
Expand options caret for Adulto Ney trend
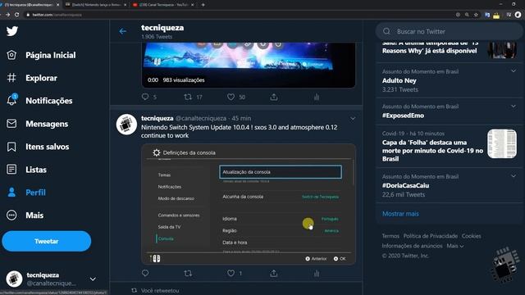click(514, 71)
